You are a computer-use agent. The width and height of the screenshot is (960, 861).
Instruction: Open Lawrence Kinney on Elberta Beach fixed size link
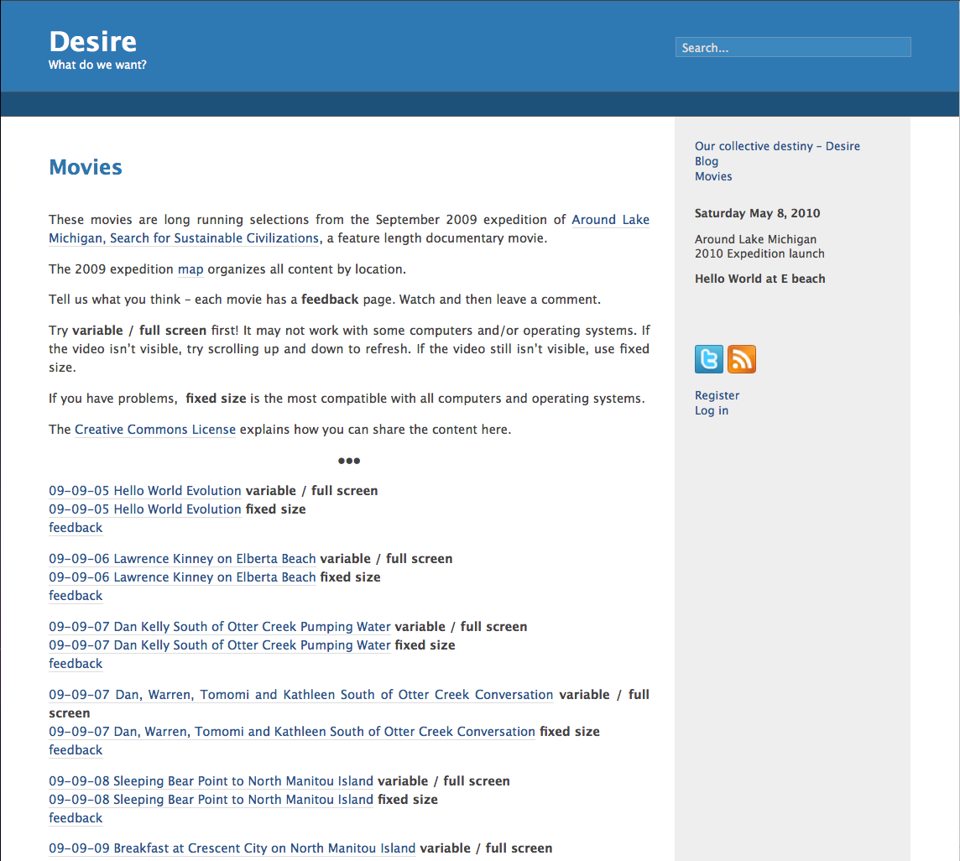[182, 577]
